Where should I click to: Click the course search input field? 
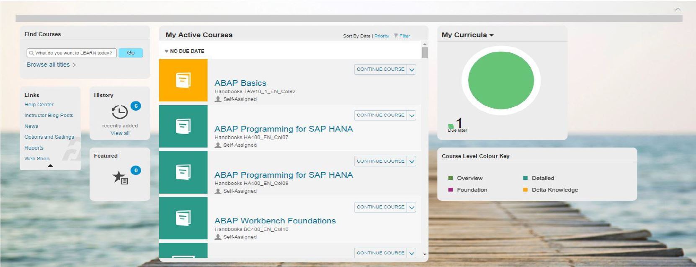point(72,53)
